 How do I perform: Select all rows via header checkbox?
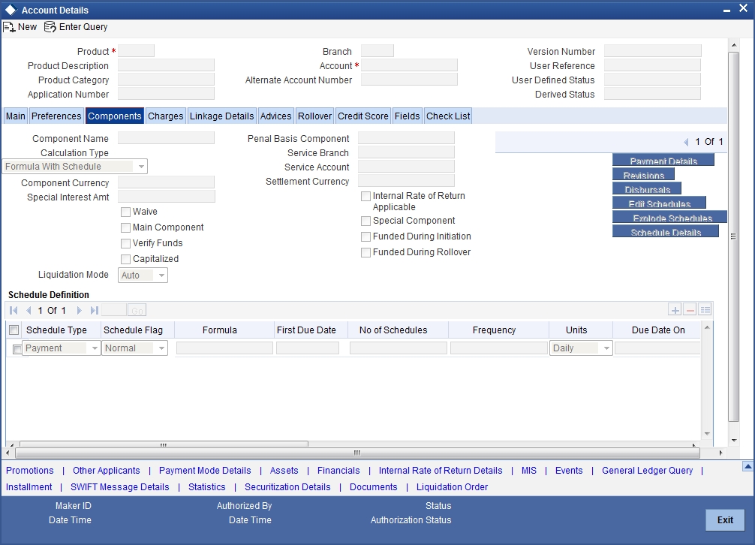coord(14,330)
